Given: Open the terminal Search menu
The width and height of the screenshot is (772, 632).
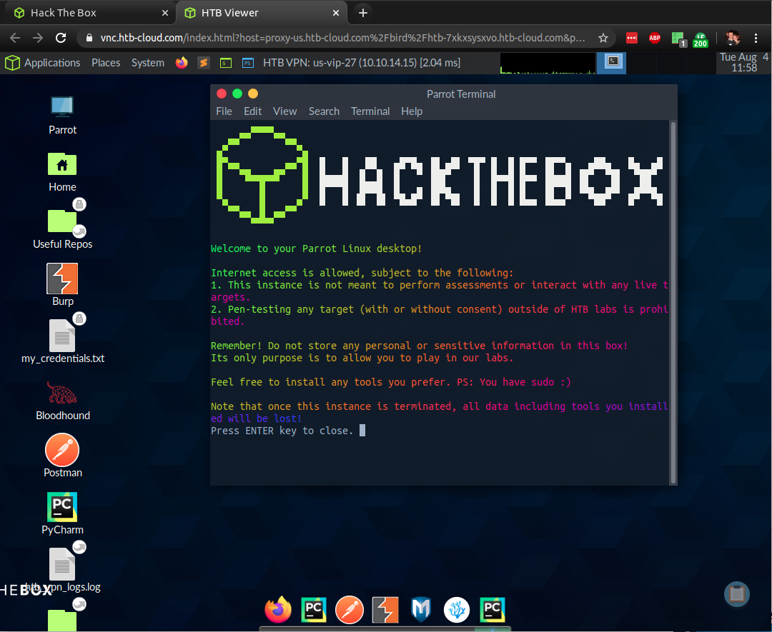Looking at the screenshot, I should tap(324, 111).
